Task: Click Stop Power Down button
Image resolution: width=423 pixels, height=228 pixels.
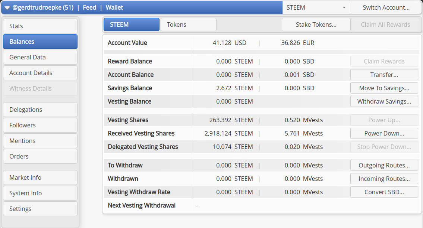Action: pyautogui.click(x=384, y=147)
